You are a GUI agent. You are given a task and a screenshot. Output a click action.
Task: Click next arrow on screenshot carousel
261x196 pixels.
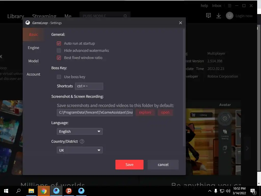(x=247, y=148)
